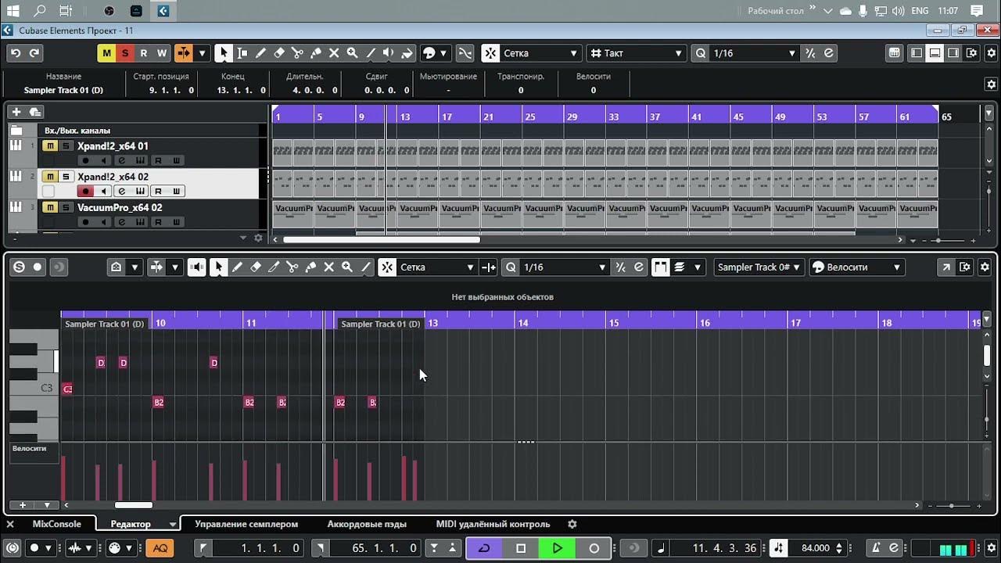1001x563 pixels.
Task: Click the soft quantize percent icon in key editor
Action: tap(620, 267)
